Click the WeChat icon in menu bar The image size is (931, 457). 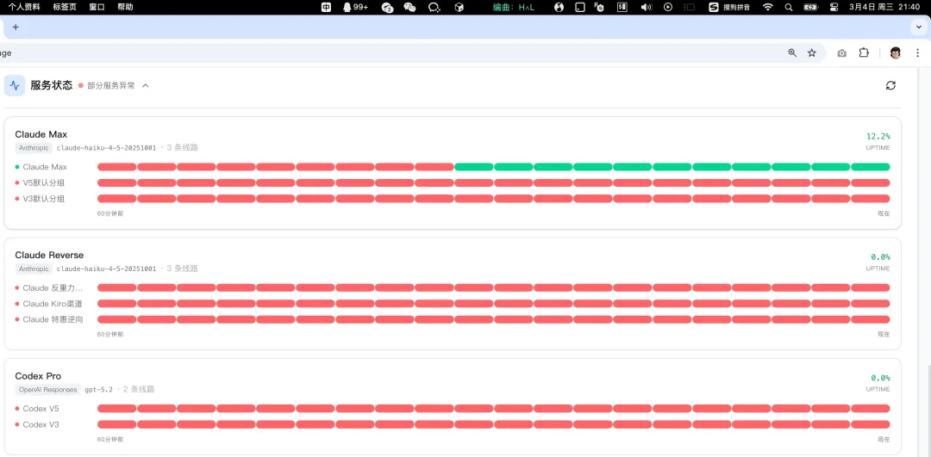(x=409, y=7)
